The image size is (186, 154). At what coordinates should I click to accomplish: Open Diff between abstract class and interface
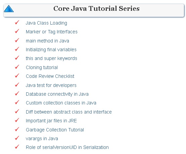[x=69, y=112]
